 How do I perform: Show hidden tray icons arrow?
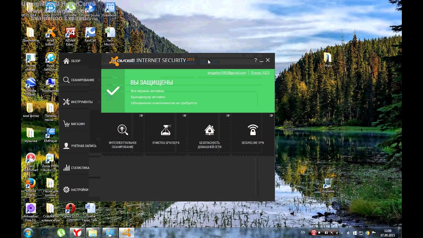pyautogui.click(x=342, y=233)
